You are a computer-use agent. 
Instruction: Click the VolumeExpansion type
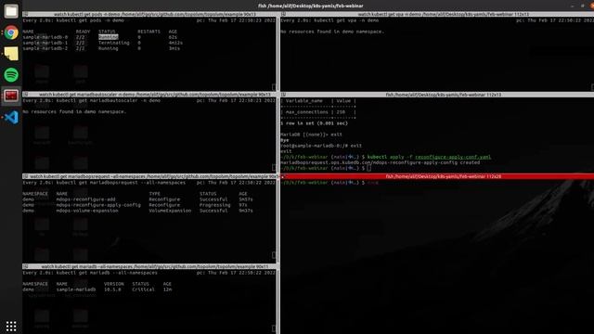click(x=170, y=211)
